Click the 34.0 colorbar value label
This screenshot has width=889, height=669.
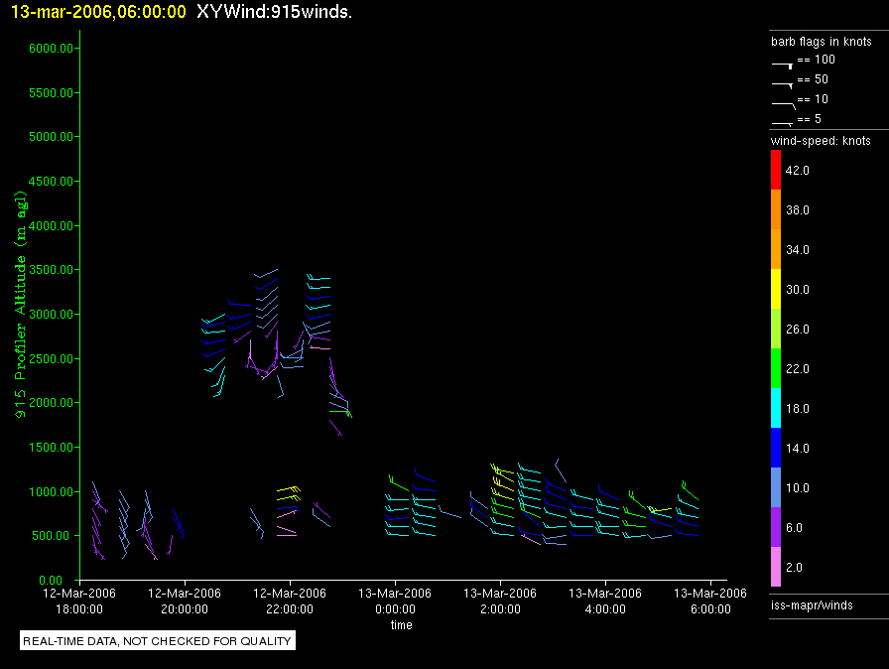[x=797, y=249]
